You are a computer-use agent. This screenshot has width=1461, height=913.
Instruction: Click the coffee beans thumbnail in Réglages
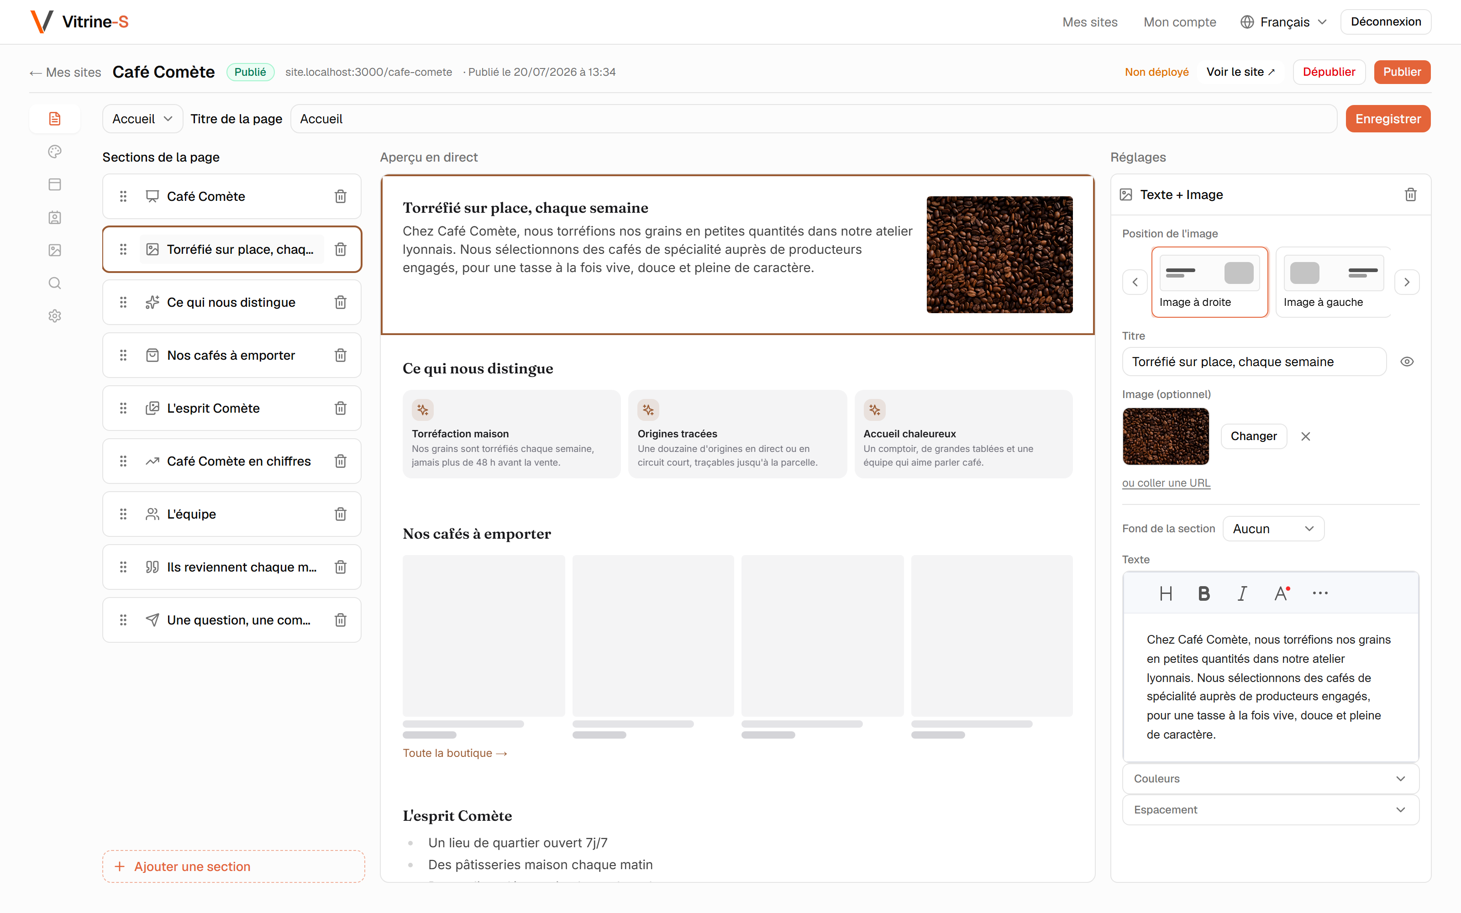click(1165, 436)
